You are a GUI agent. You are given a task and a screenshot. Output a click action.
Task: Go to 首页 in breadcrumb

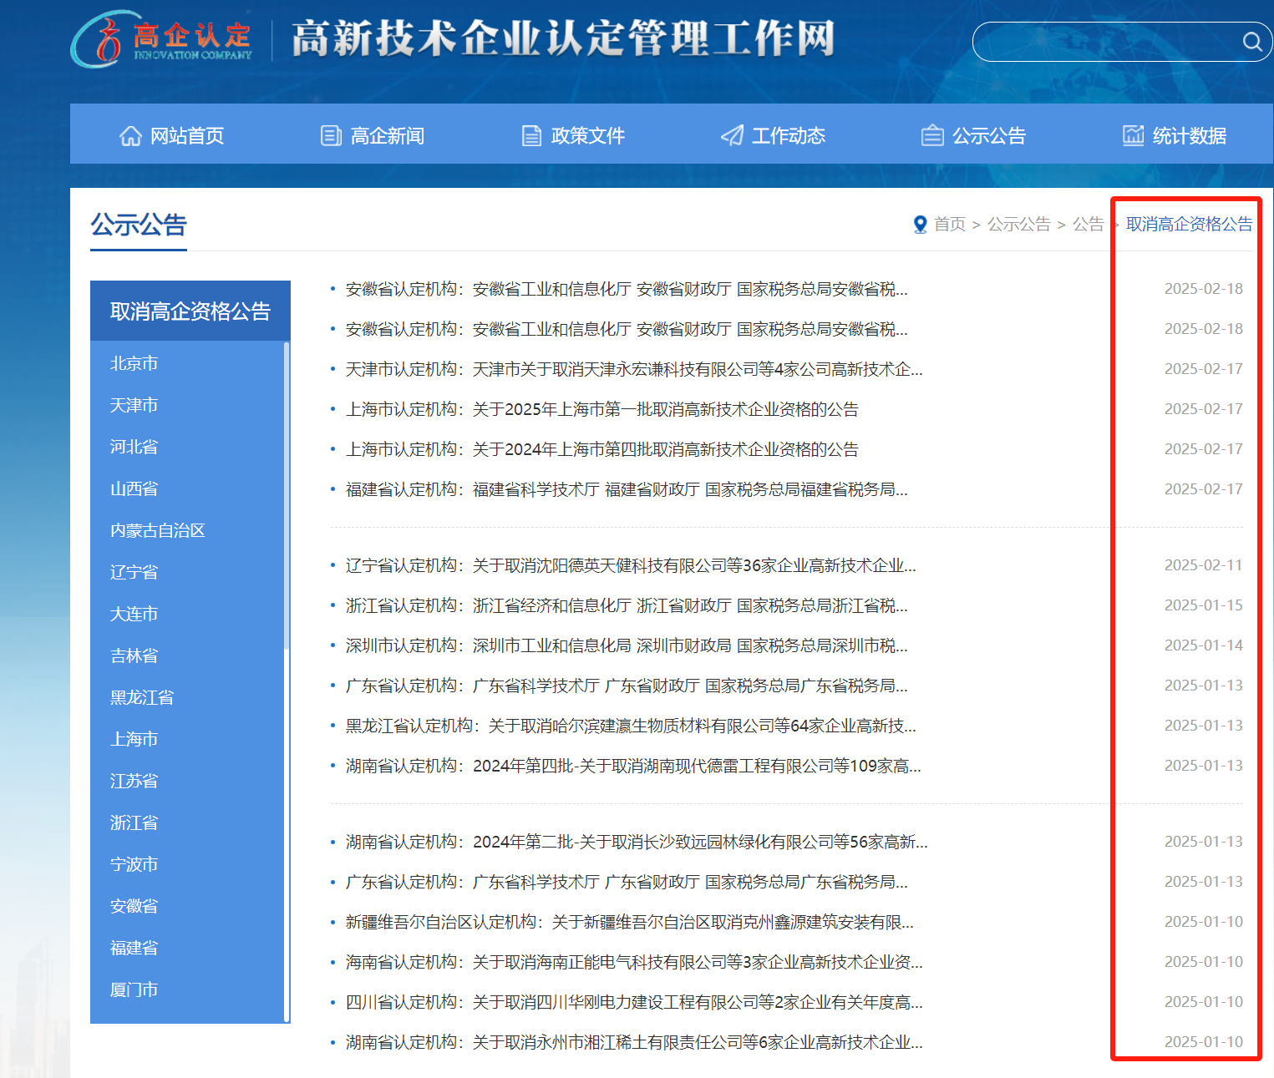(950, 224)
